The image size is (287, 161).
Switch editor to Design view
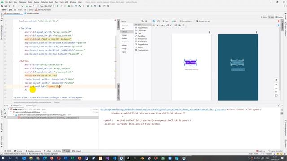279,17
